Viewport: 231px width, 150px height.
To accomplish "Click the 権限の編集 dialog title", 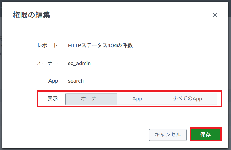I will (31, 15).
